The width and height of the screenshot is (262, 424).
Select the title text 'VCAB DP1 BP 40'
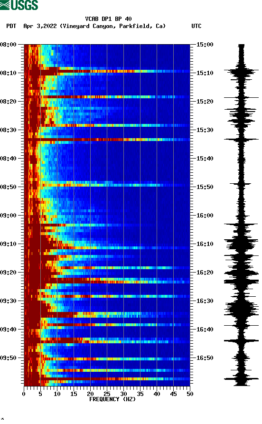click(x=108, y=19)
